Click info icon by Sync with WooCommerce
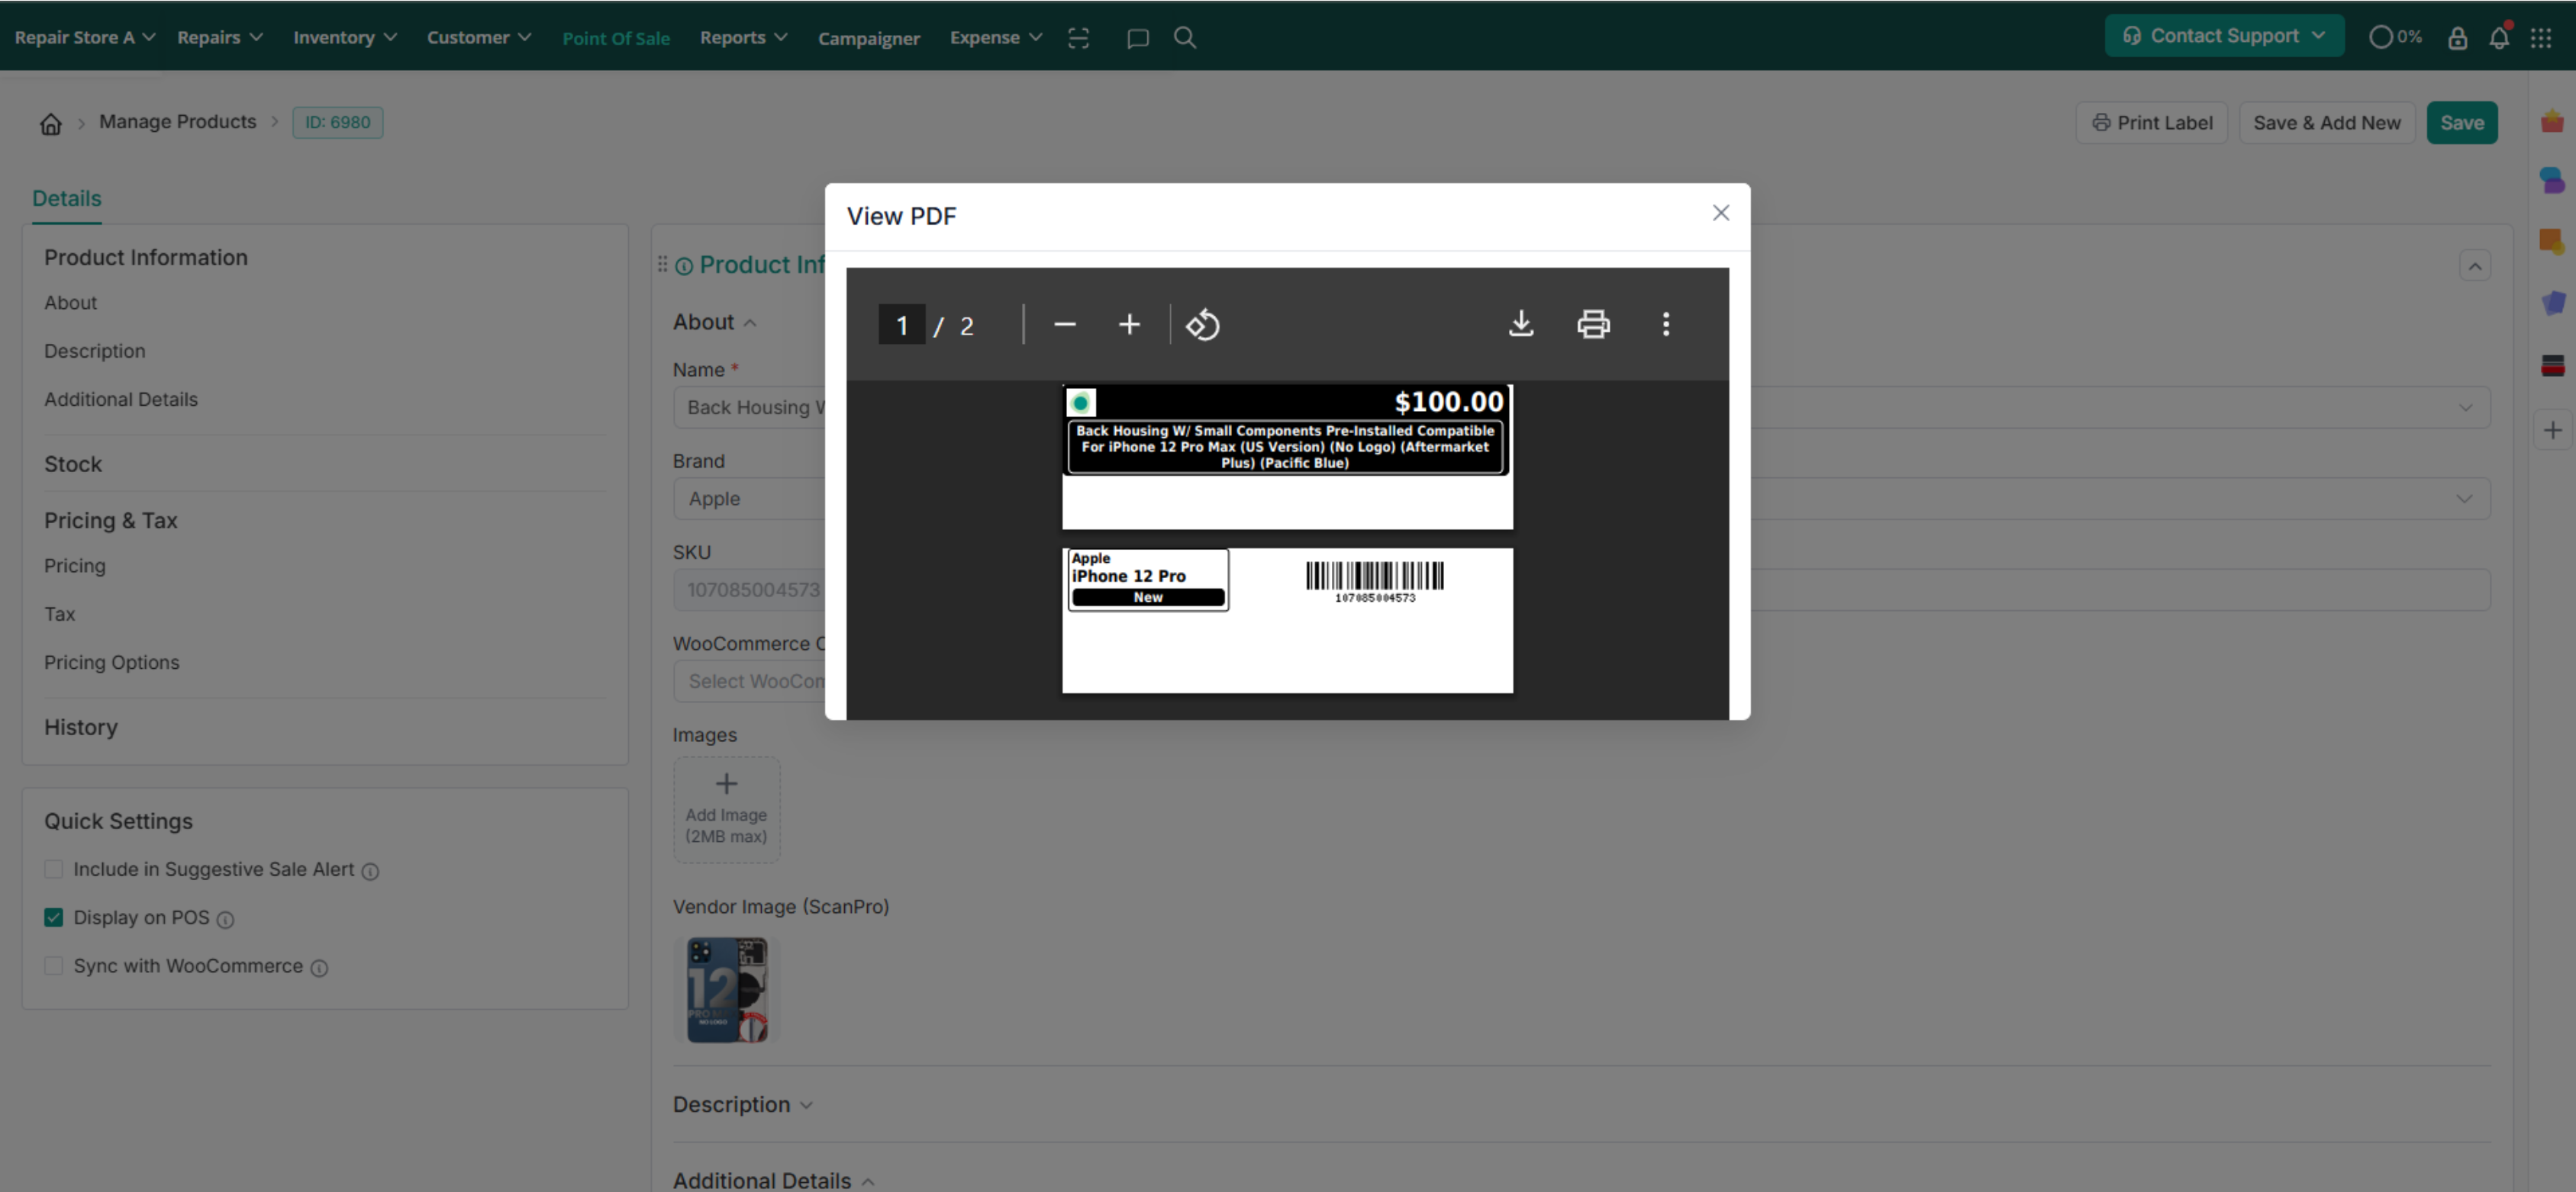The height and width of the screenshot is (1192, 2576). click(x=319, y=969)
